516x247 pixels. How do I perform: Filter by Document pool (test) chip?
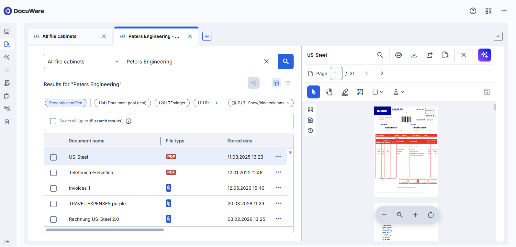click(123, 103)
